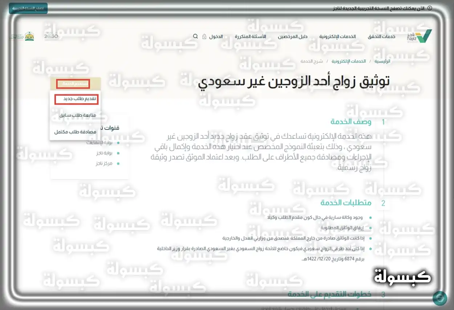This screenshot has height=310, width=454.
Task: Open the Najiz (ناجز) logo homepage
Action: click(x=417, y=35)
